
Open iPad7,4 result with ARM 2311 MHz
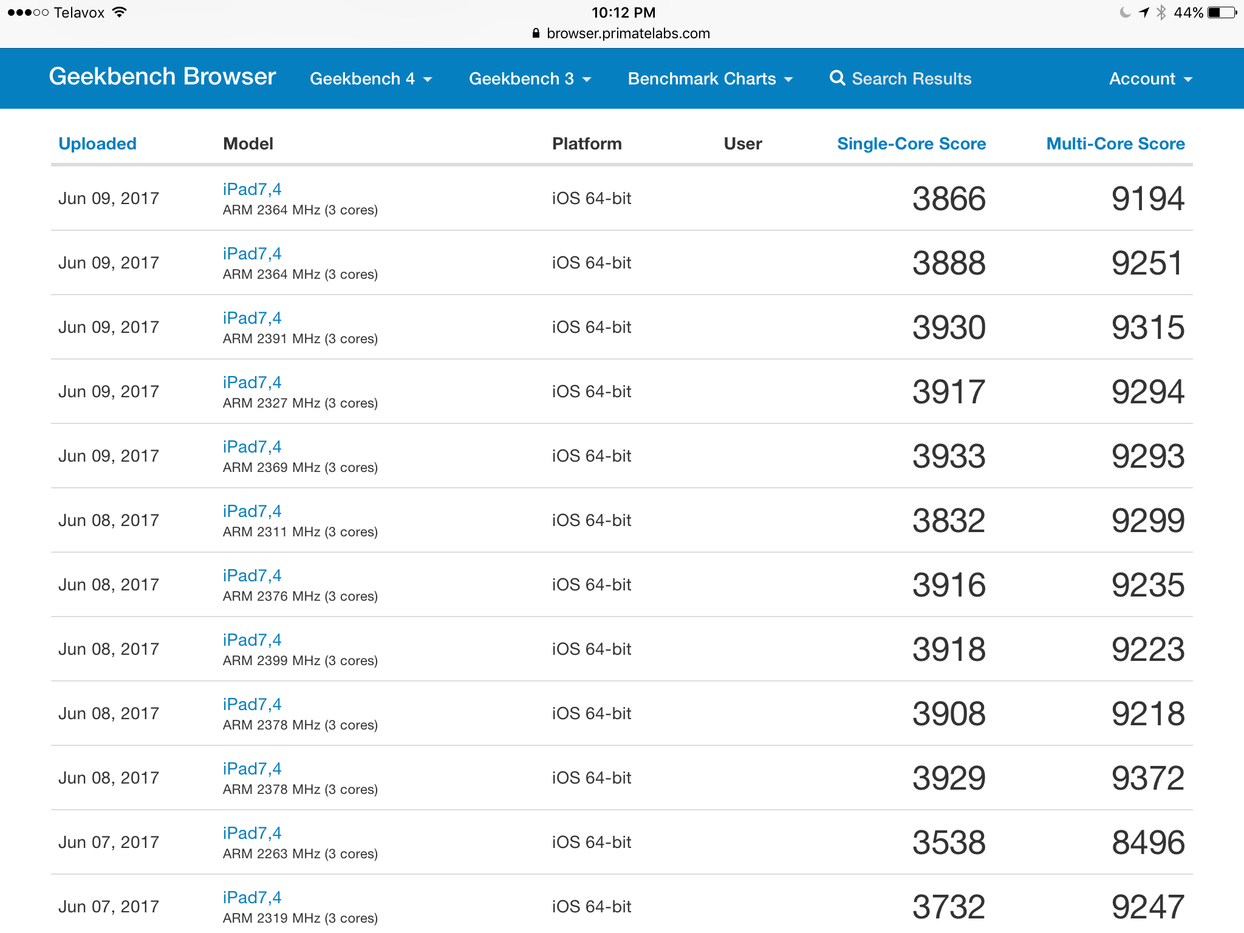(252, 511)
